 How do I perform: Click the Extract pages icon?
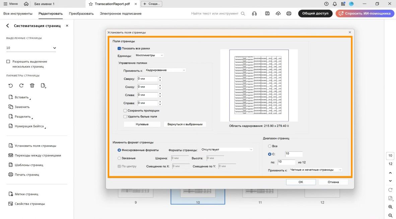coord(43,86)
